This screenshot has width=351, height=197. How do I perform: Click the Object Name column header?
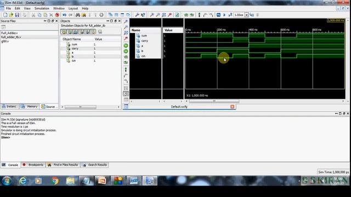tap(72, 39)
